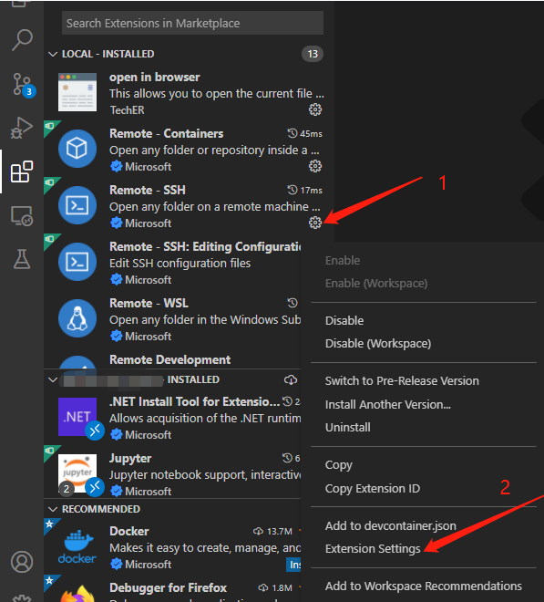544x602 pixels.
Task: Choose Uninstall from the menu
Action: click(347, 427)
